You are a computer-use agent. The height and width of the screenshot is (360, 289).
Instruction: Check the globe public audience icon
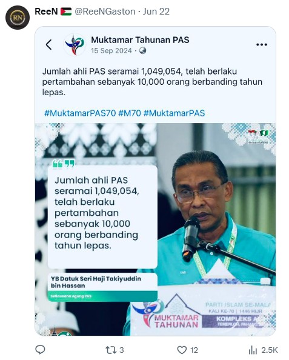click(142, 50)
